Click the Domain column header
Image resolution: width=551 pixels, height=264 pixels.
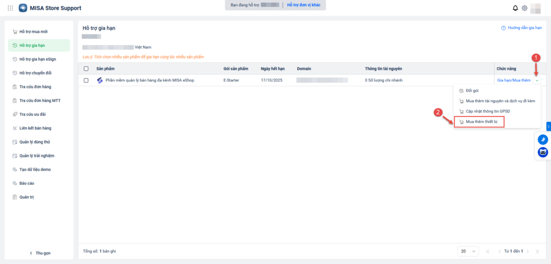click(304, 68)
